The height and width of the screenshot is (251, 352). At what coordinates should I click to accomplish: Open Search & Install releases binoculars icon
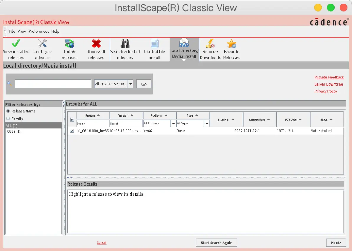125,43
